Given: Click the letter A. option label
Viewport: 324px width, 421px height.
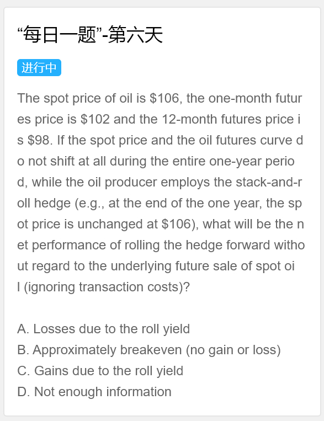Looking at the screenshot, I should [23, 329].
